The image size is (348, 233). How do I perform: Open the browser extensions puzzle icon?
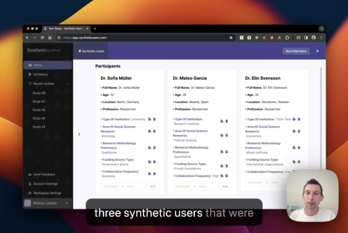pos(287,38)
